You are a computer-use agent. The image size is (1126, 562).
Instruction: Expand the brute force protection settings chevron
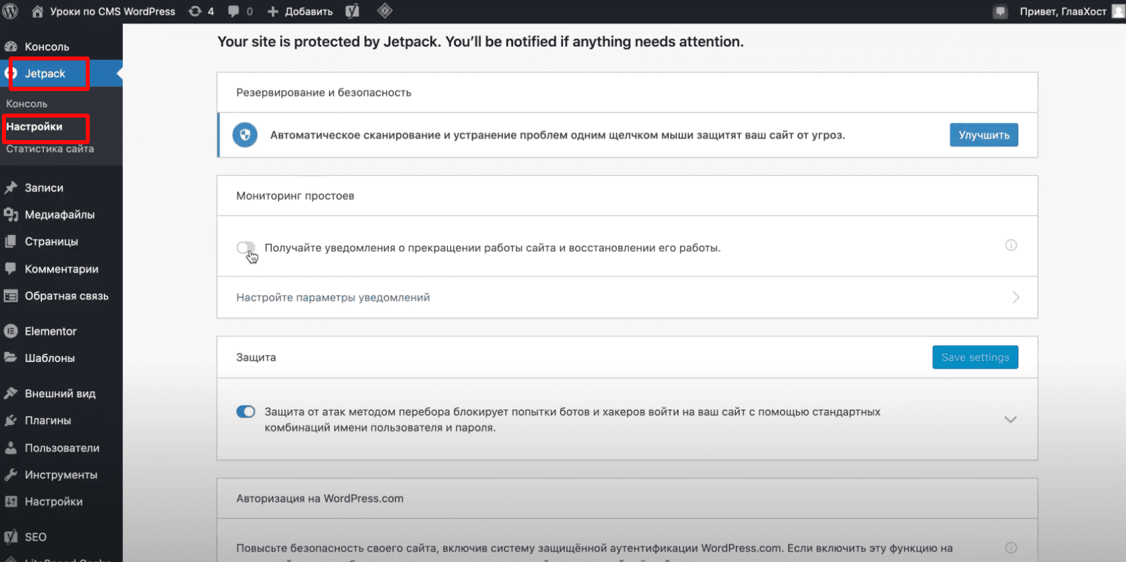(1010, 420)
